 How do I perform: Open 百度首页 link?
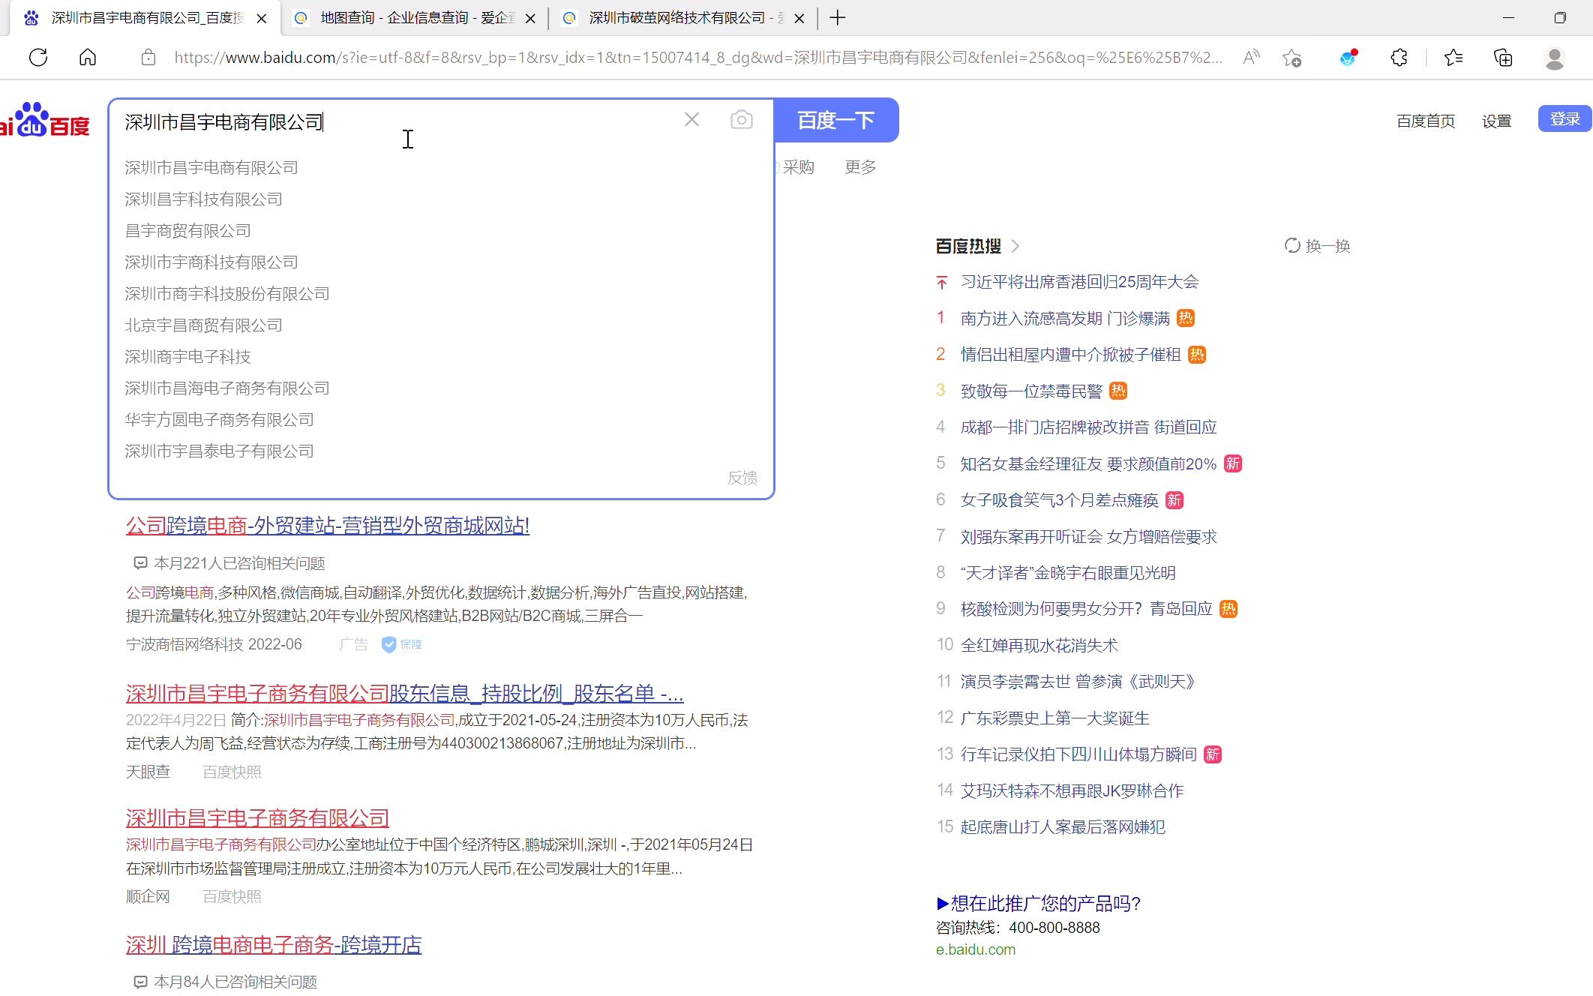(1426, 121)
